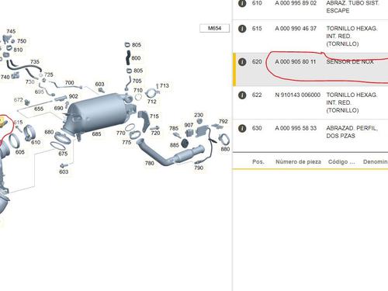Image resolution: width=388 pixels, height=291 pixels.
Task: Click the Pos. column header
Action: pyautogui.click(x=258, y=162)
